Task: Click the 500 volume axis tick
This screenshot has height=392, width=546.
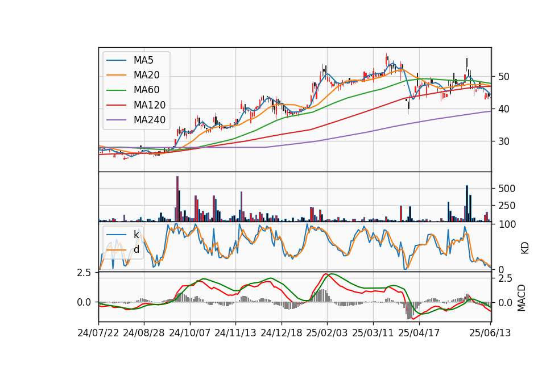Action: click(507, 189)
